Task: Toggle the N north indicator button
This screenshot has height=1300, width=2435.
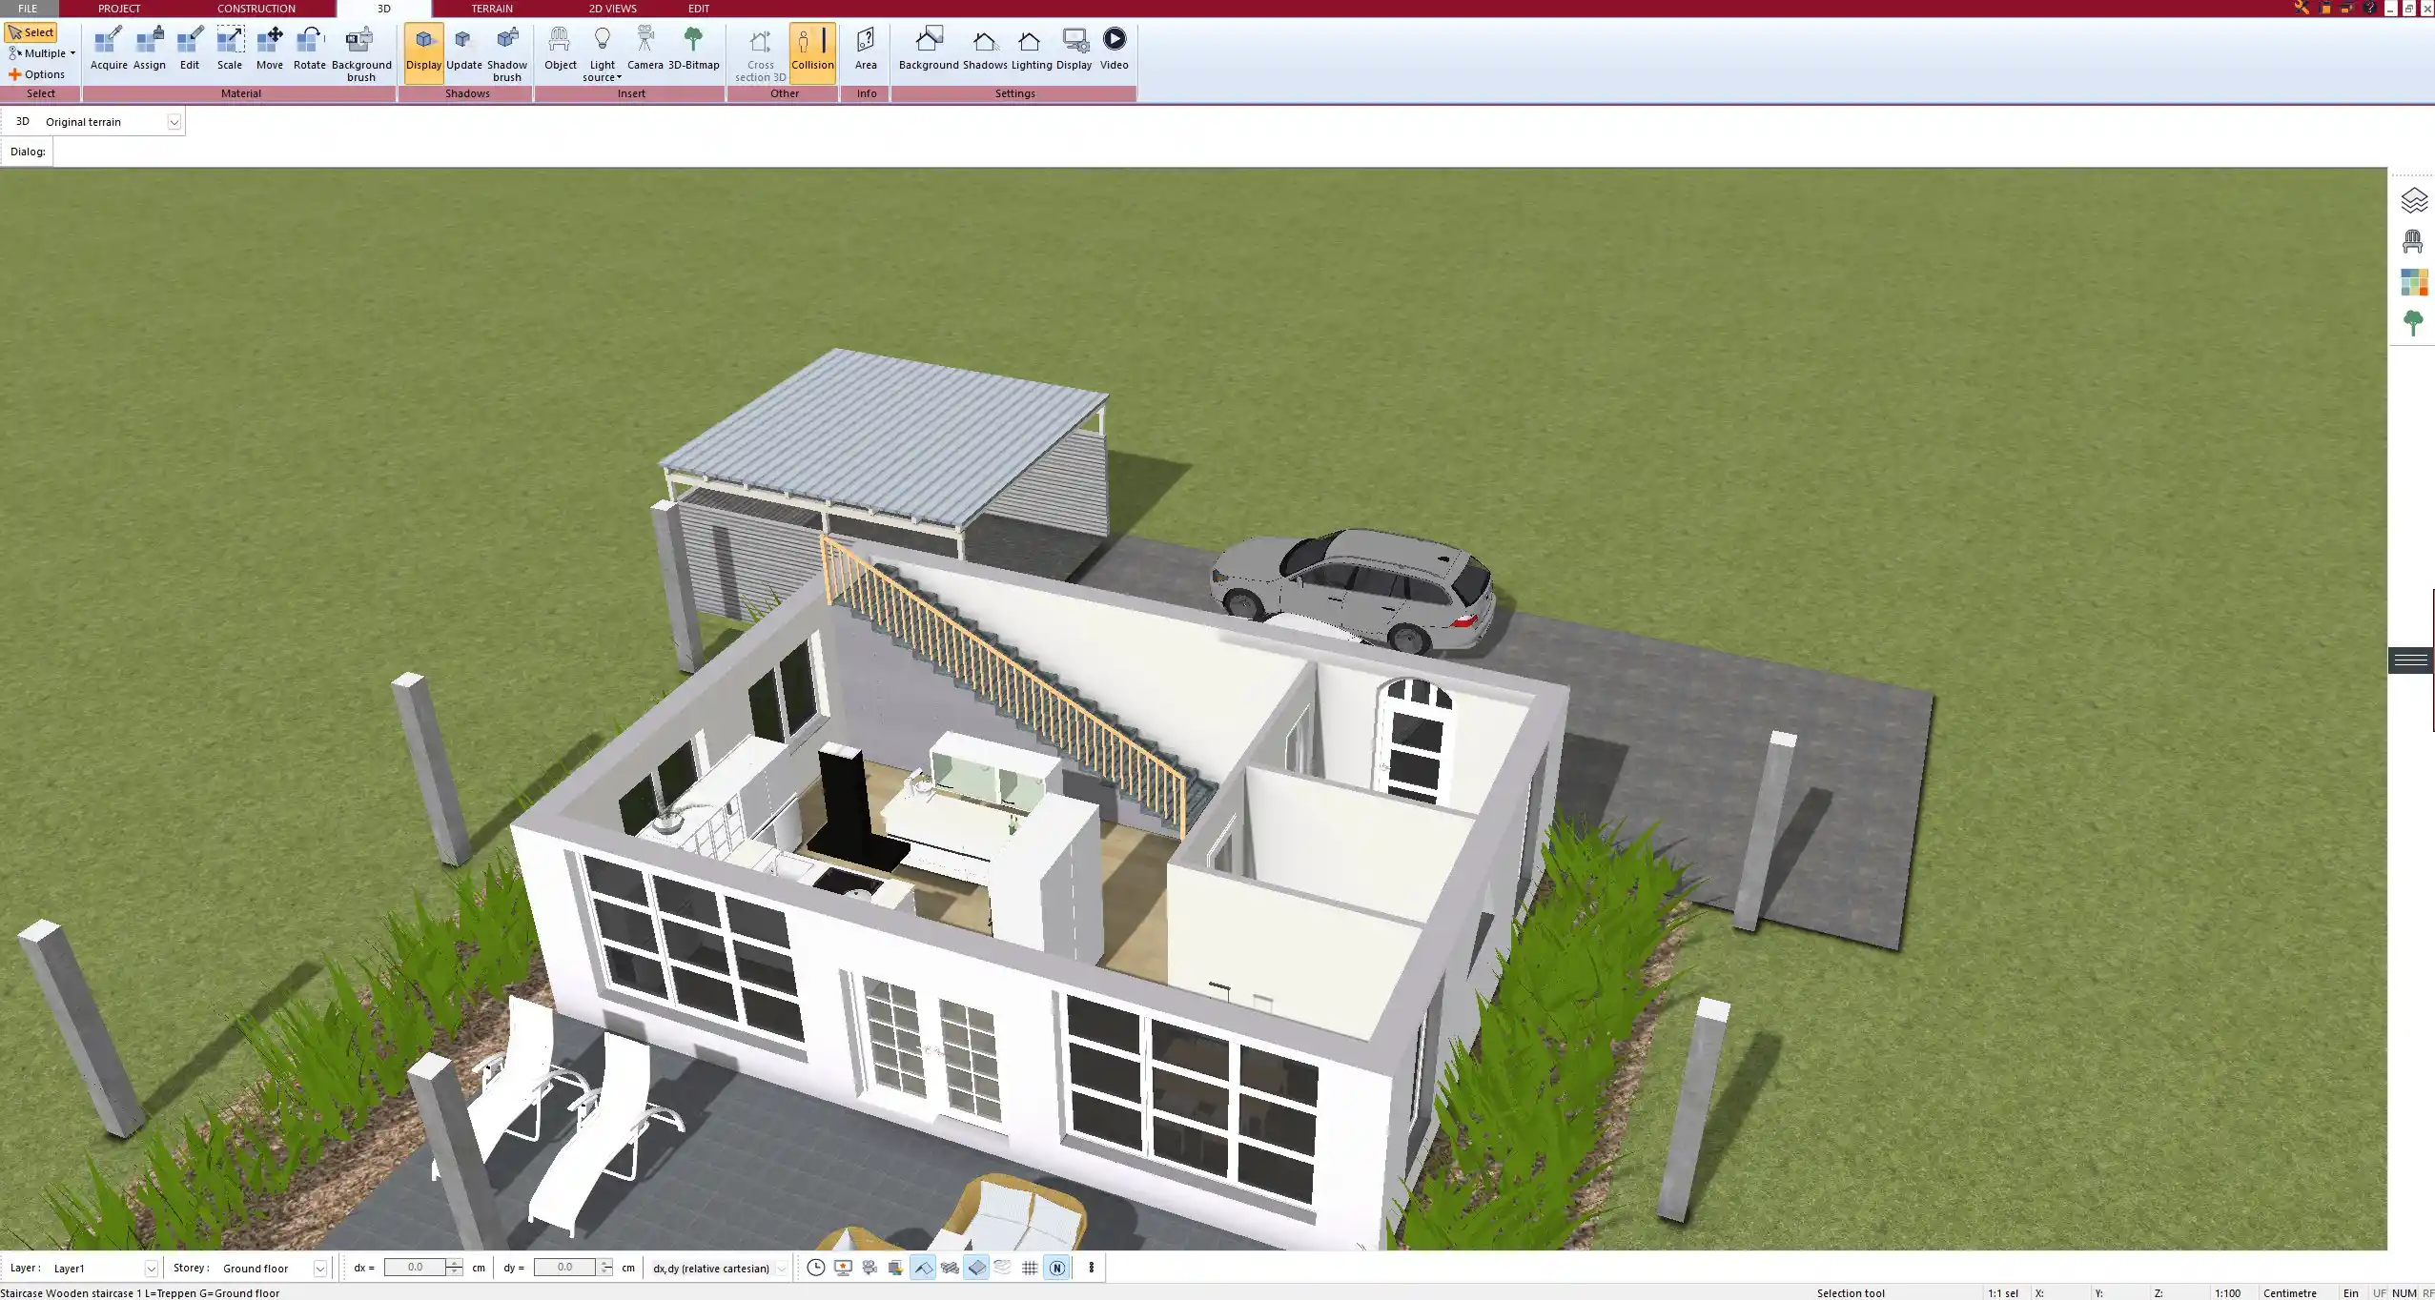Action: (1056, 1268)
